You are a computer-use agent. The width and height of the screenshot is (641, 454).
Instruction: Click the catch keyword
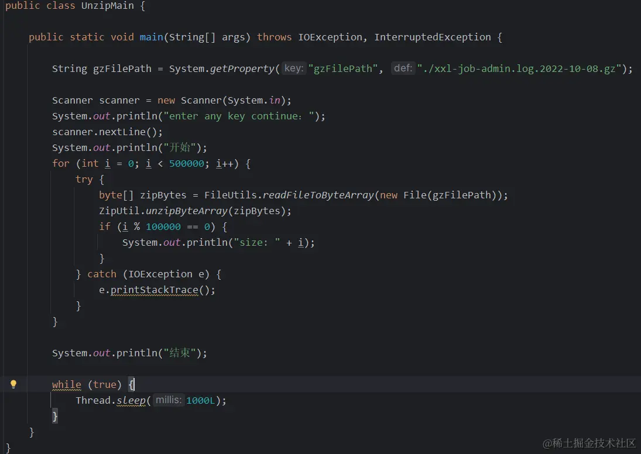[102, 274]
